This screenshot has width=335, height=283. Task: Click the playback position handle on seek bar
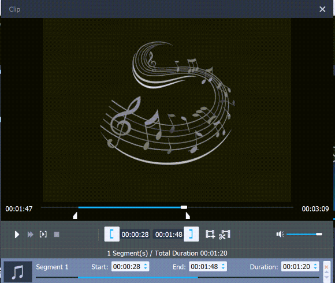pyautogui.click(x=184, y=207)
